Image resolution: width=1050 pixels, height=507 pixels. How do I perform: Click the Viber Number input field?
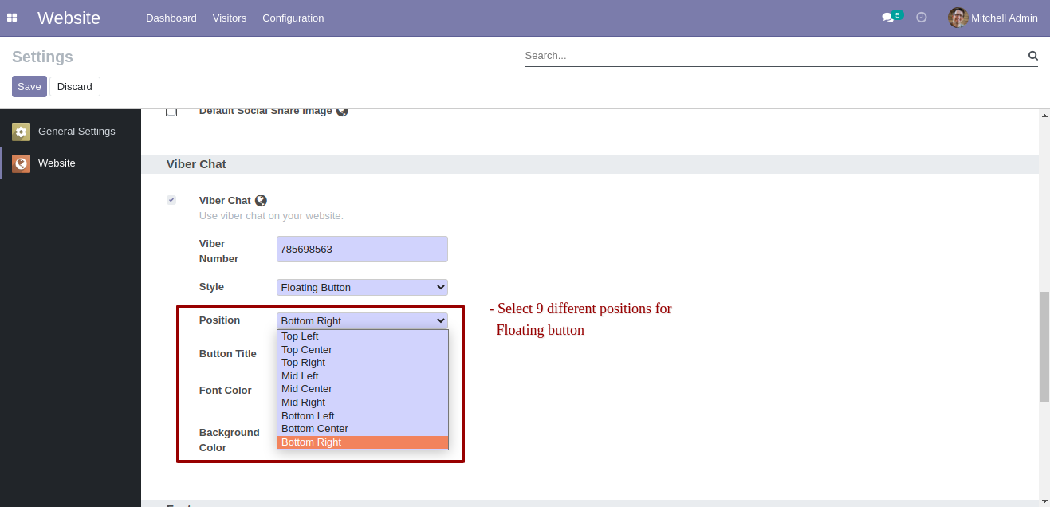tap(362, 249)
